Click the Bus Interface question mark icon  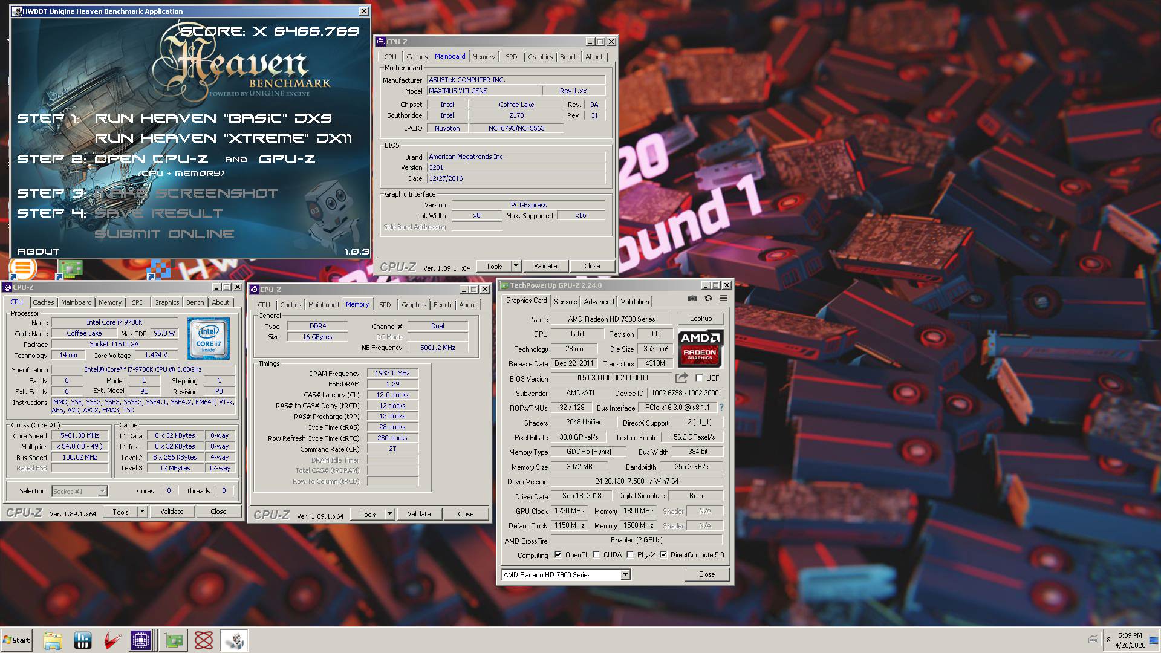point(721,408)
